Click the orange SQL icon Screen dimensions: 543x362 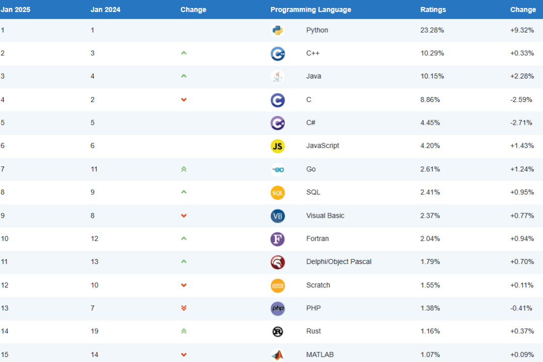click(278, 193)
